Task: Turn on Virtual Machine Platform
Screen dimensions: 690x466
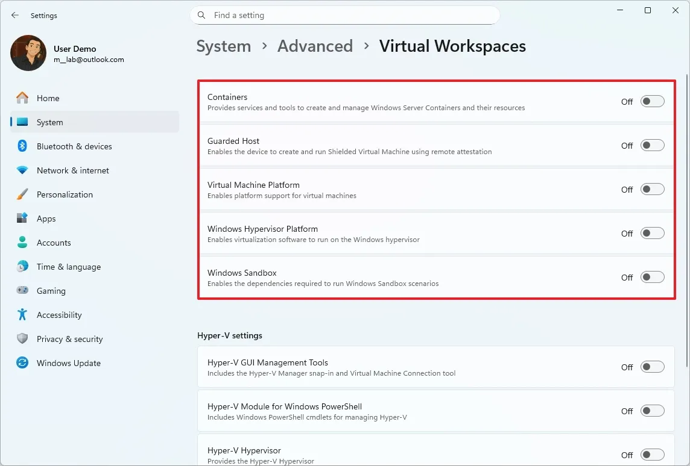Action: click(652, 188)
